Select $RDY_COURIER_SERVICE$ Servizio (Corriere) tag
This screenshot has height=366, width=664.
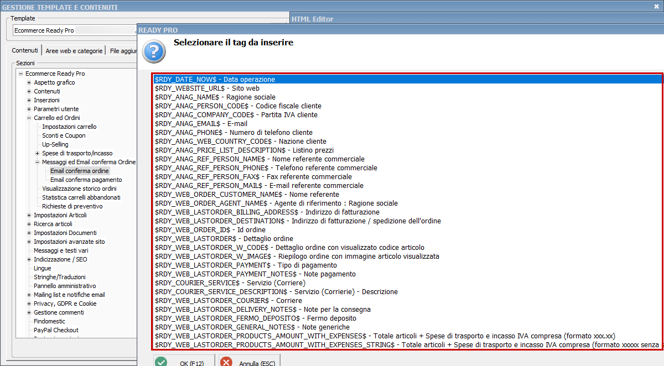point(407,283)
